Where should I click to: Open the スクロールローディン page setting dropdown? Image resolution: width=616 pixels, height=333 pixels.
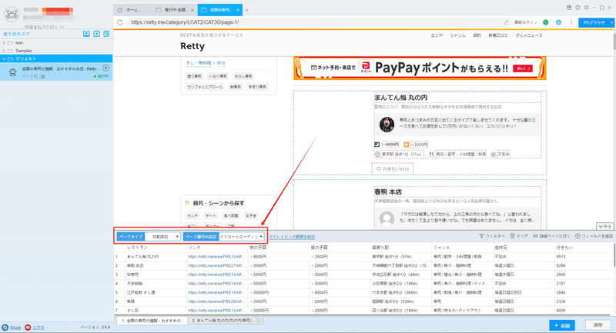click(241, 237)
